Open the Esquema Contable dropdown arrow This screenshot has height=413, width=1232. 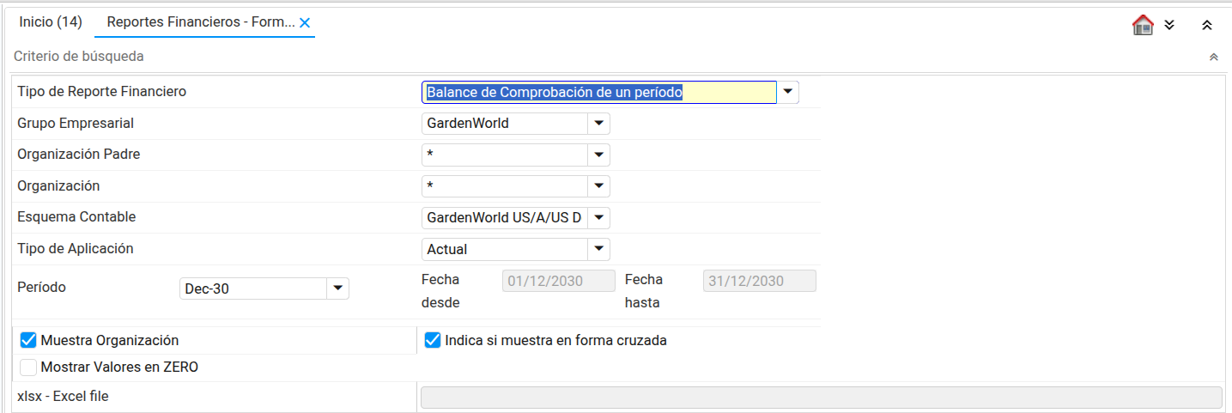pyautogui.click(x=599, y=217)
